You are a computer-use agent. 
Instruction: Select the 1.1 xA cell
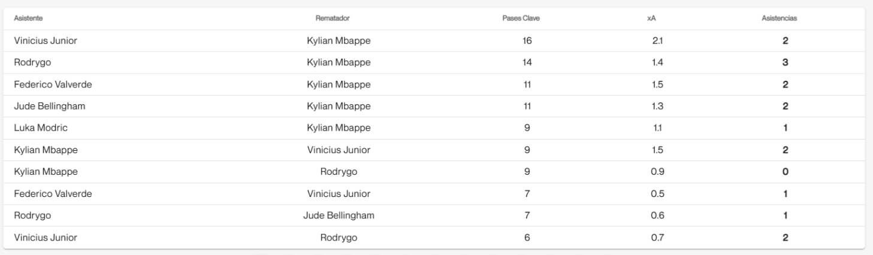(x=657, y=128)
